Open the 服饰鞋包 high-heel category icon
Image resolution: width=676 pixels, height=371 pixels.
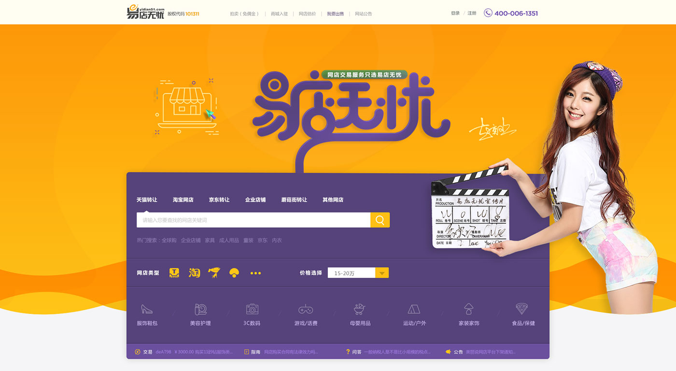pyautogui.click(x=147, y=309)
